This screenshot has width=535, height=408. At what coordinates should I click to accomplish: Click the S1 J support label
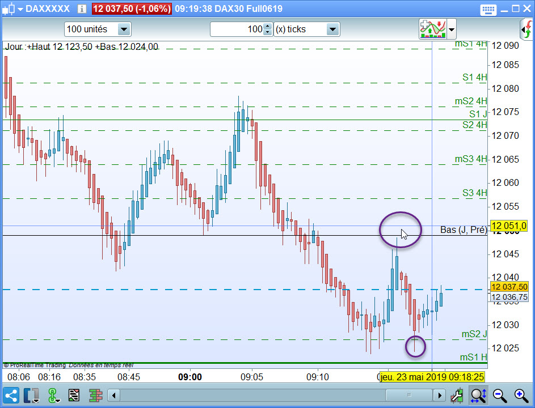click(478, 114)
